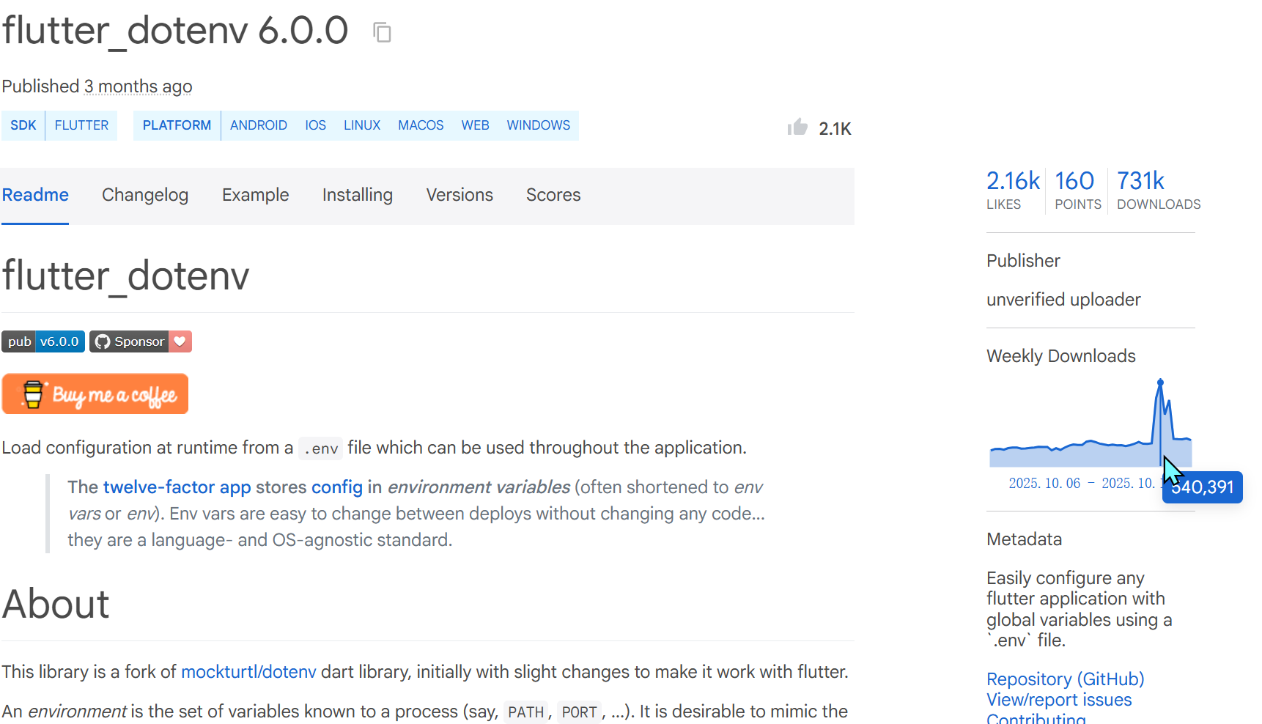The width and height of the screenshot is (1262, 724).
Task: Open the twelve-factor app link
Action: click(x=177, y=487)
